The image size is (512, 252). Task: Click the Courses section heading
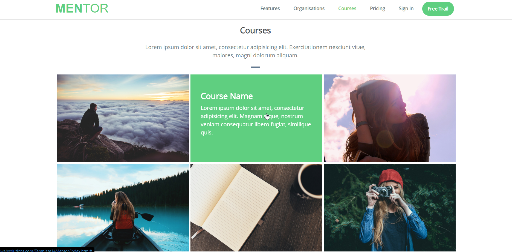tap(255, 31)
